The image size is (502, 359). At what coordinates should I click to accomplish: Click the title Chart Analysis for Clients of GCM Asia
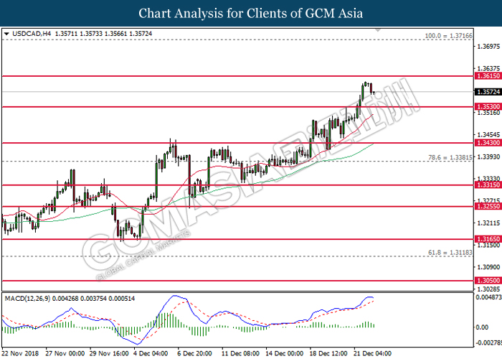click(251, 14)
